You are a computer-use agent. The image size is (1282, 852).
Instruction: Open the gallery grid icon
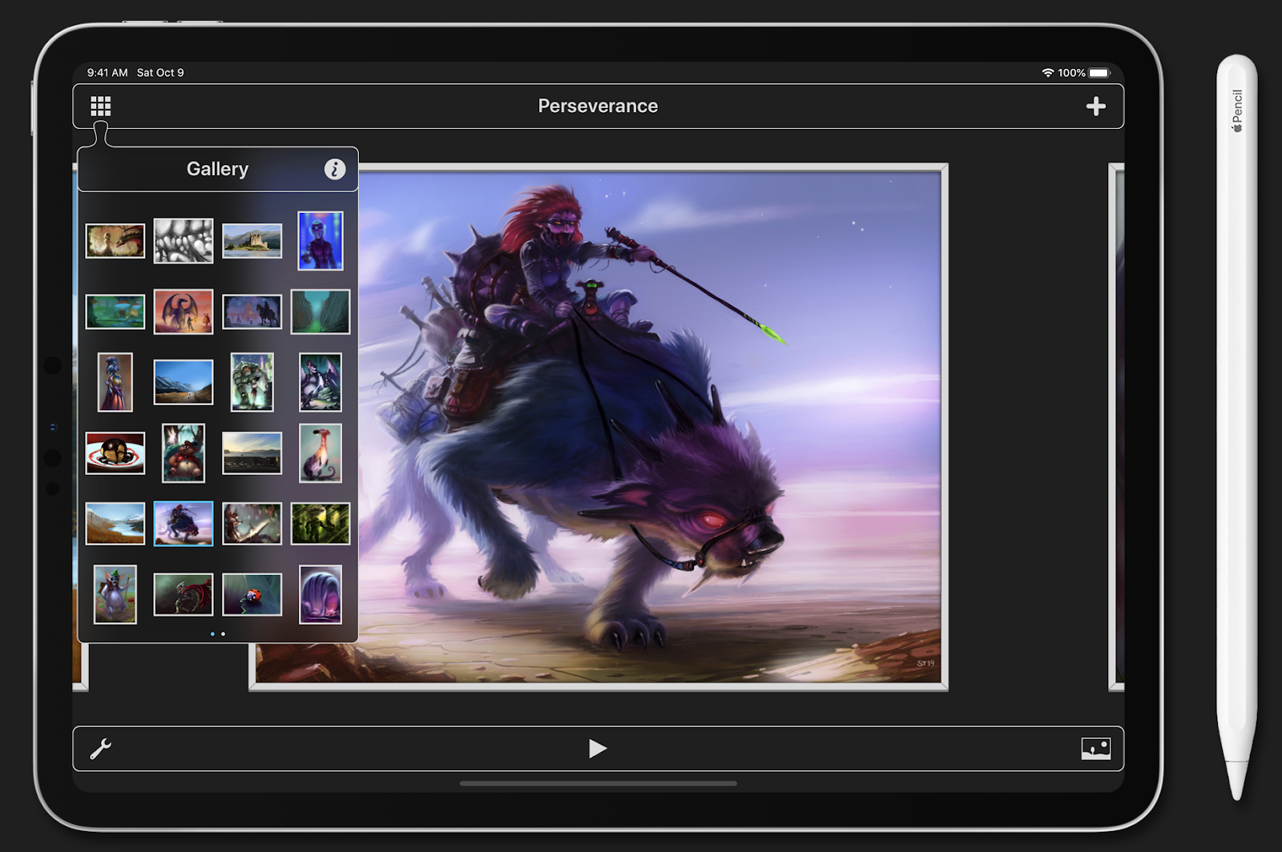pos(100,106)
